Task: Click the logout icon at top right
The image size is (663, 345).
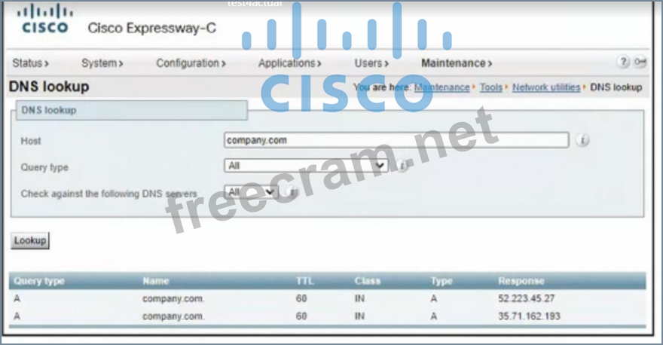Action: click(640, 63)
